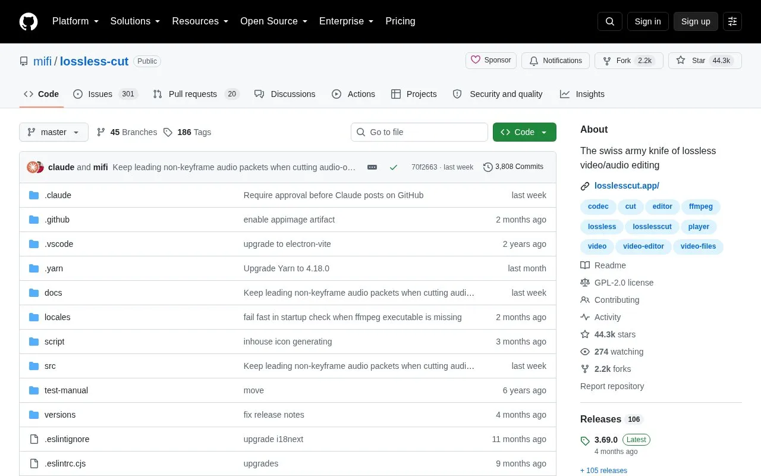Click the GitHub logo icon
The image size is (761, 476).
click(x=29, y=21)
